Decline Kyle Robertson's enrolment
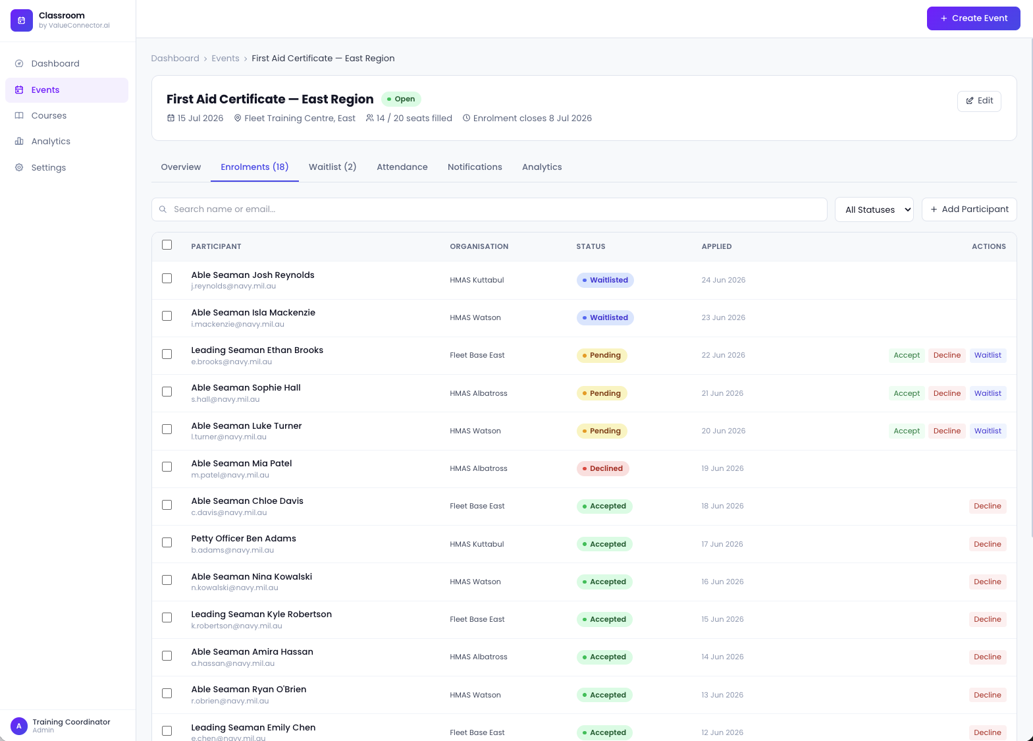Screen dimensions: 1033x741 [x=988, y=620]
